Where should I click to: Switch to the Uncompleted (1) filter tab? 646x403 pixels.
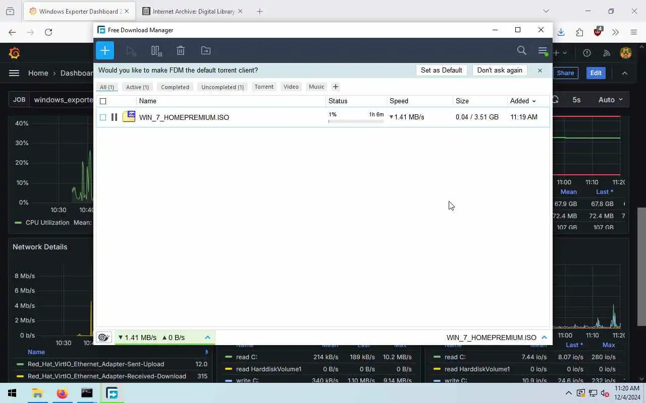point(223,87)
